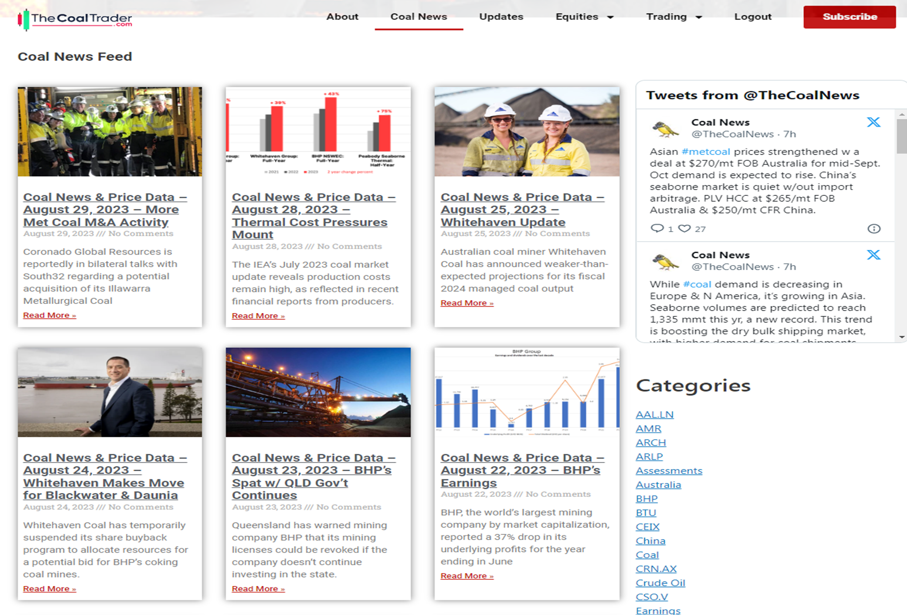This screenshot has width=907, height=615.
Task: Read More on IEA coal market article
Action: pos(258,316)
